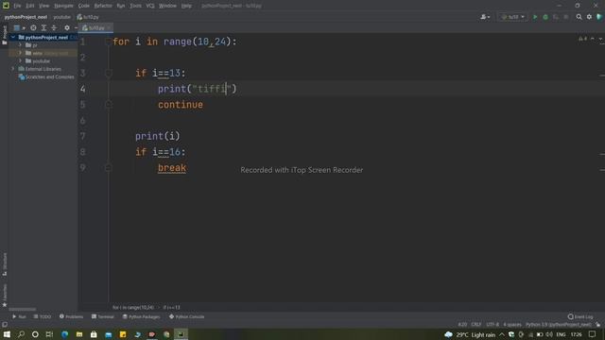Click the stop run icon
The height and width of the screenshot is (340, 605).
coord(566,17)
